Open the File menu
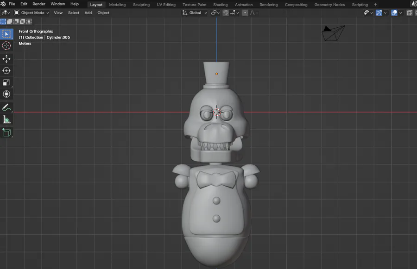This screenshot has width=417, height=269. tap(12, 4)
